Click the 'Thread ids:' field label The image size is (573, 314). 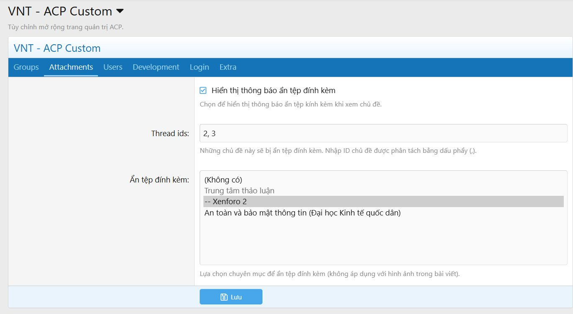pyautogui.click(x=170, y=134)
